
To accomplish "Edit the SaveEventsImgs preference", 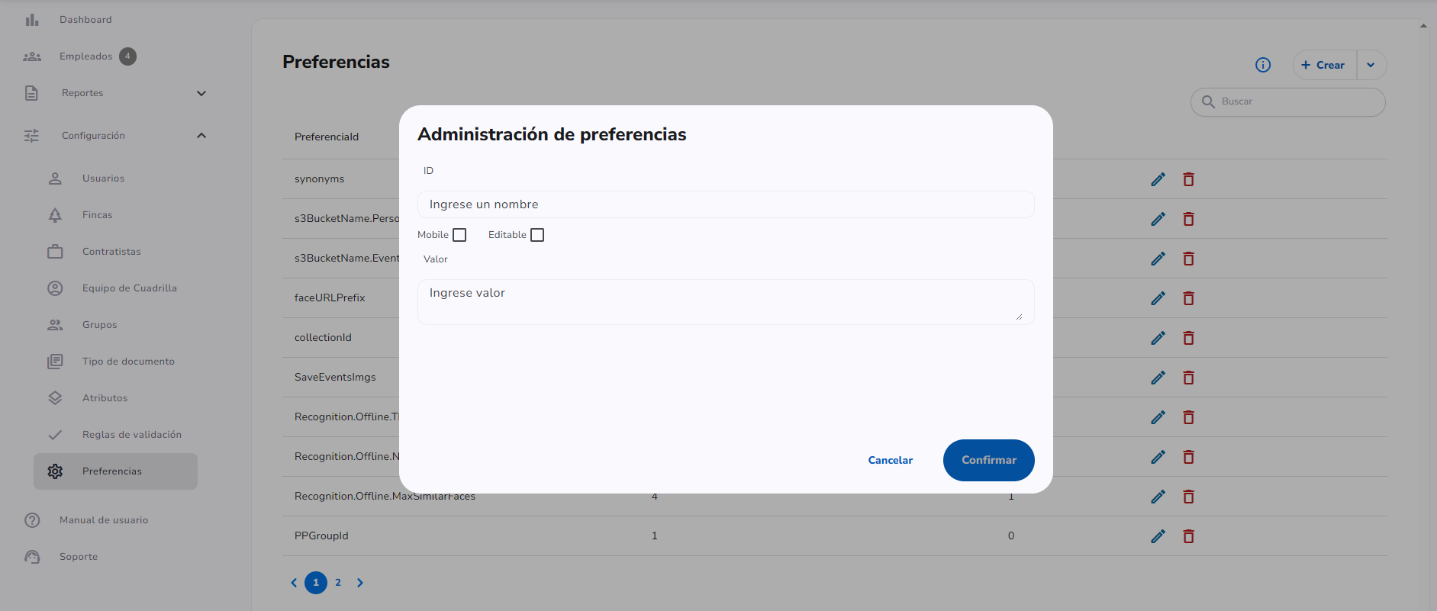I will [1158, 378].
